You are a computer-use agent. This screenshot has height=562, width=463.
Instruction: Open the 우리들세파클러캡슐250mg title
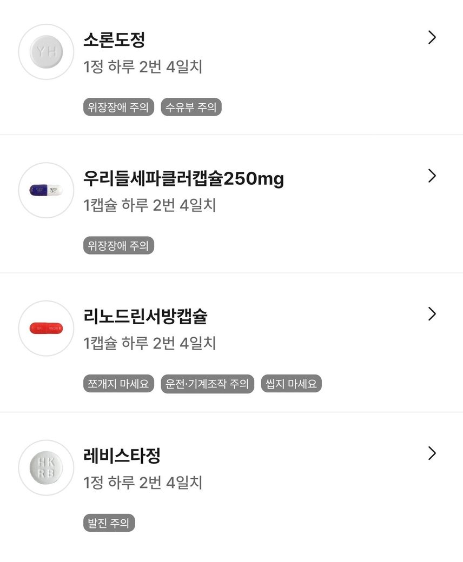click(x=184, y=178)
